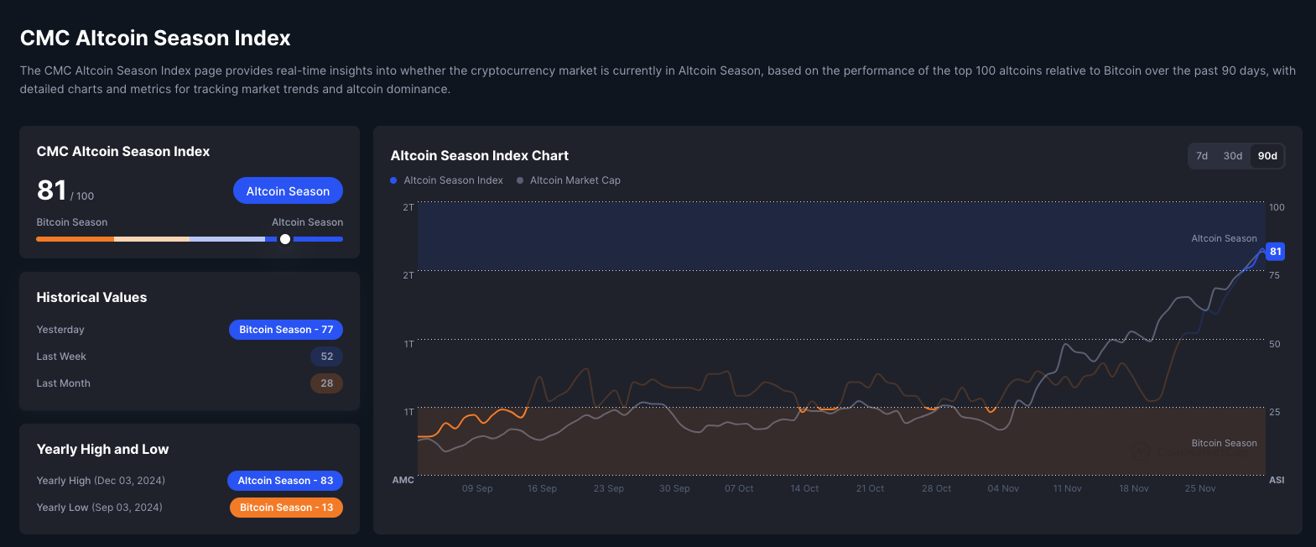Click the blue Altcoin Season status badge
The height and width of the screenshot is (547, 1316).
pos(288,191)
